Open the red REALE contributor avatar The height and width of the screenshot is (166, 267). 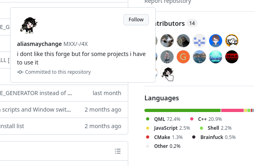(x=232, y=57)
